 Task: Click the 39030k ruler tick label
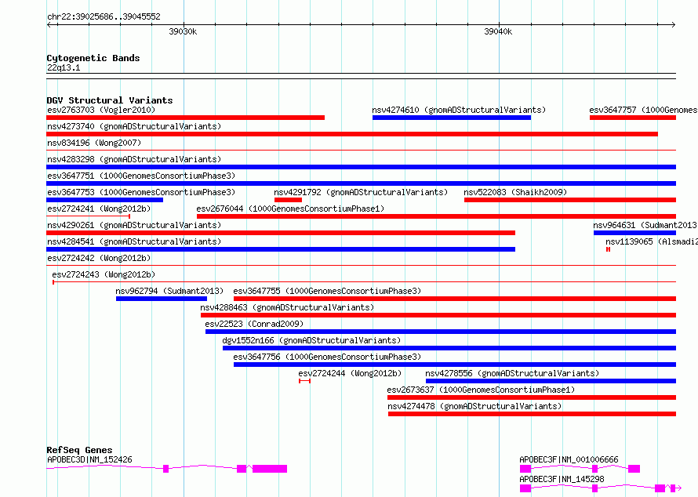183,31
